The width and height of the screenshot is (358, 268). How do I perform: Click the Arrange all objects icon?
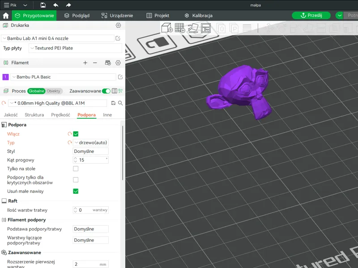(206, 28)
